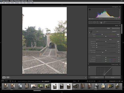Viewport: 124px width, 93px height.
Task: Collapse the Basic panel
Action: [x=120, y=25]
